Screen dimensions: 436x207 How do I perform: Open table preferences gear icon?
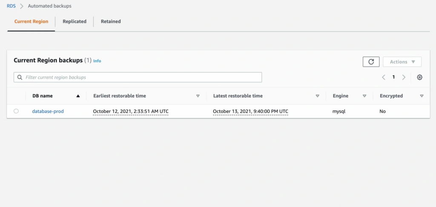420,77
